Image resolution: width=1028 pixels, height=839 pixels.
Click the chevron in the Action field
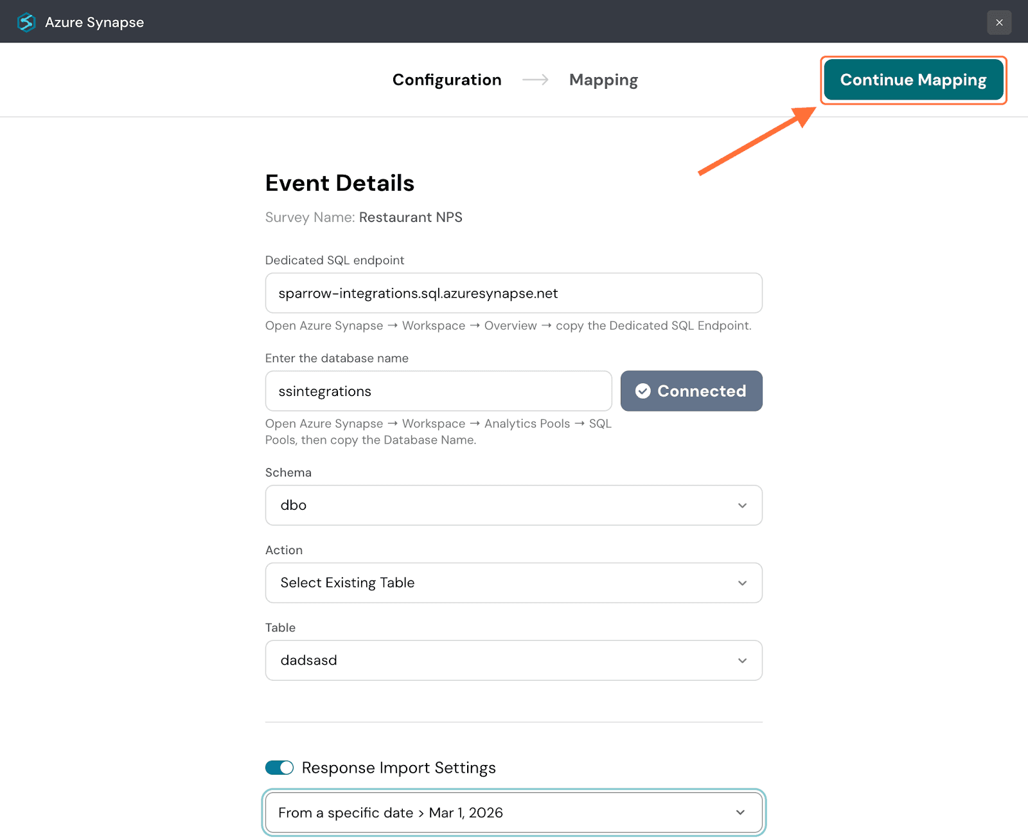tap(742, 583)
